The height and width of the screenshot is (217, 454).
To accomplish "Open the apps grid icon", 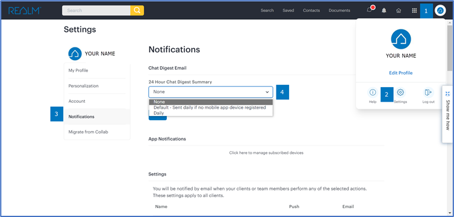I will coord(414,11).
